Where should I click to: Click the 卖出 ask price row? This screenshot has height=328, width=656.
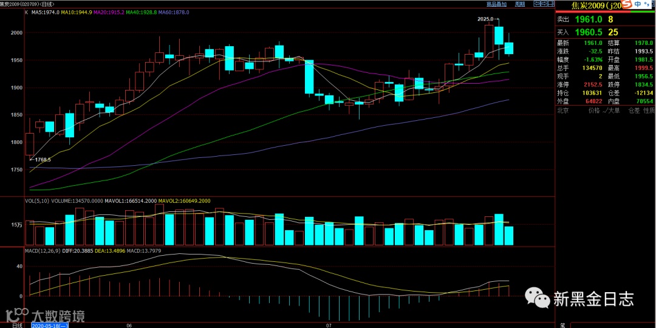(x=605, y=19)
